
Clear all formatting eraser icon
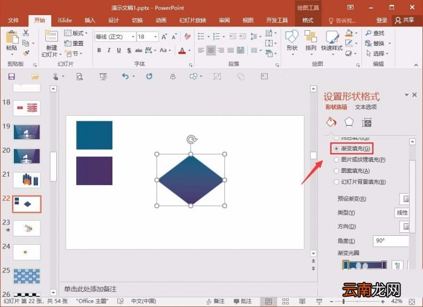[187, 36]
